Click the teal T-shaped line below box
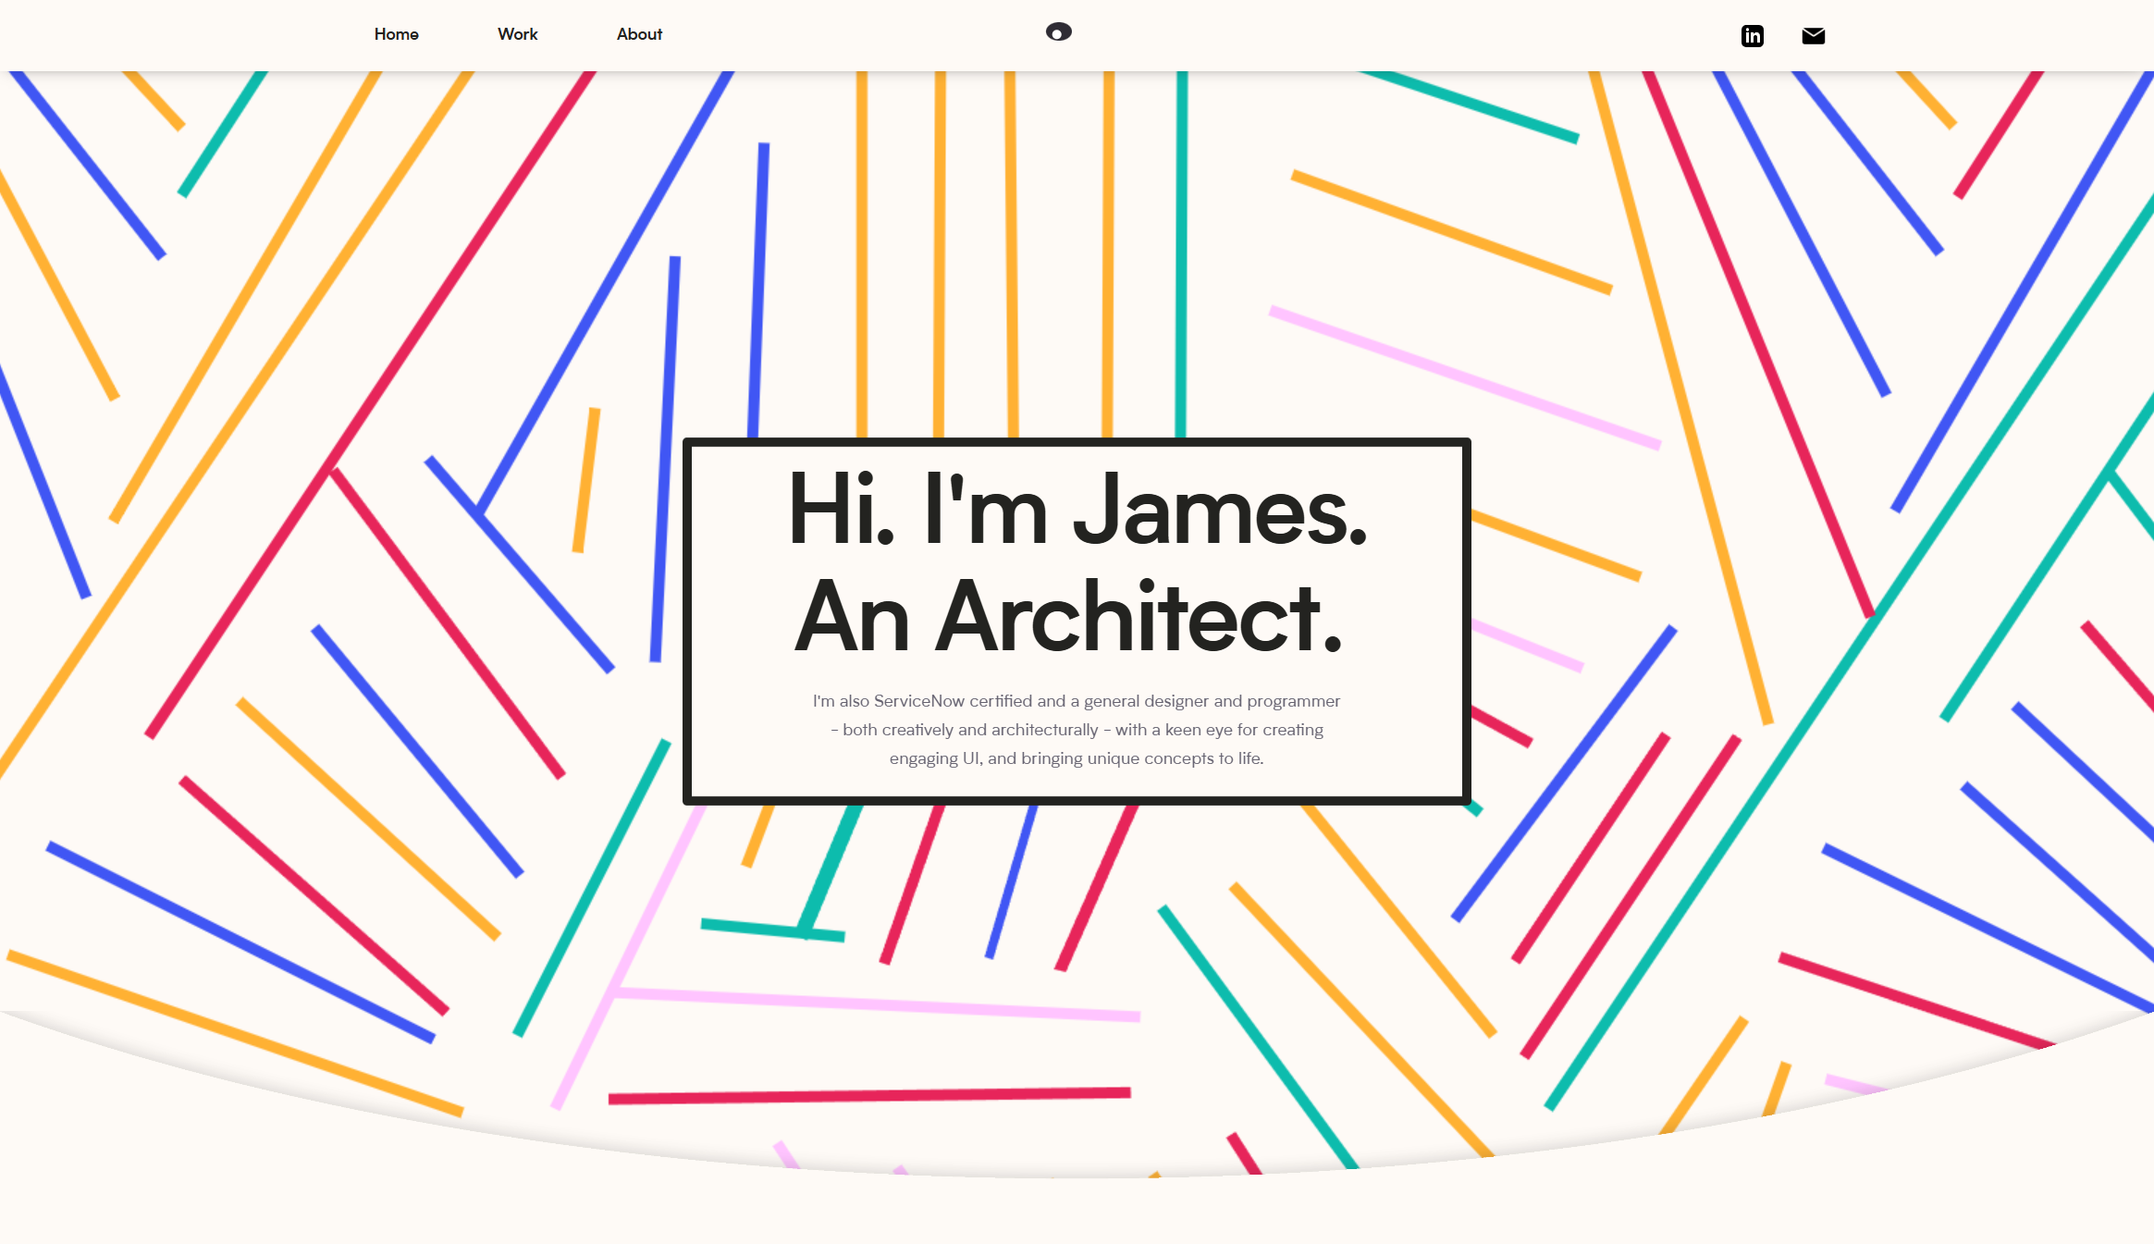Viewport: 2154px width, 1244px height. coord(773,930)
